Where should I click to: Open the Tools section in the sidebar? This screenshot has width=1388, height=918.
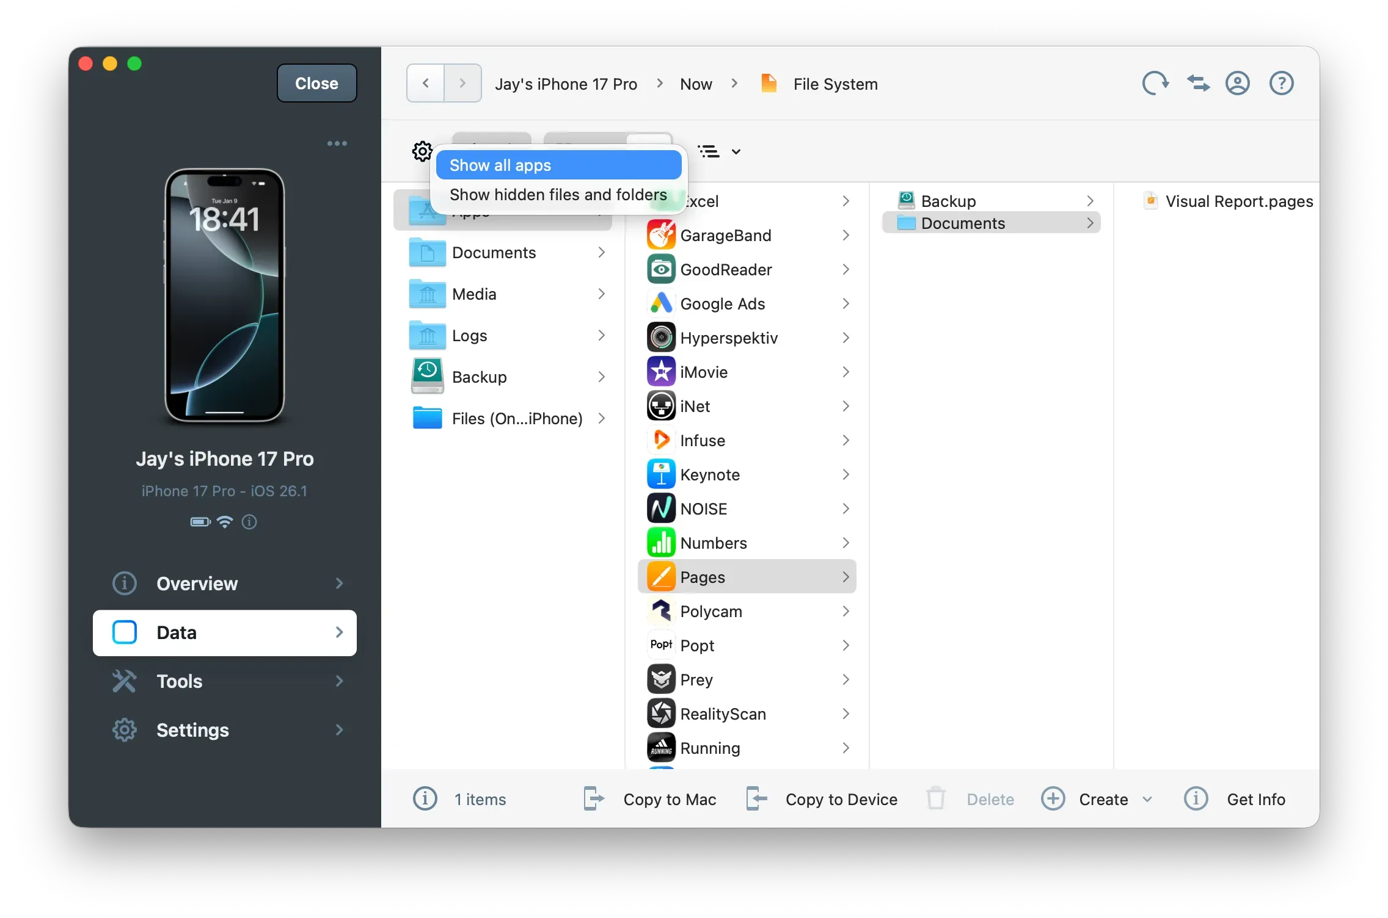click(x=178, y=681)
